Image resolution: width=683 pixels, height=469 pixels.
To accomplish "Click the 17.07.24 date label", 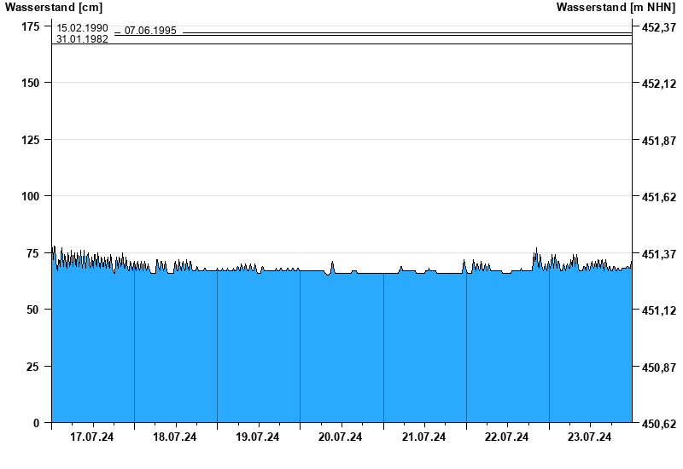I will pyautogui.click(x=92, y=437).
